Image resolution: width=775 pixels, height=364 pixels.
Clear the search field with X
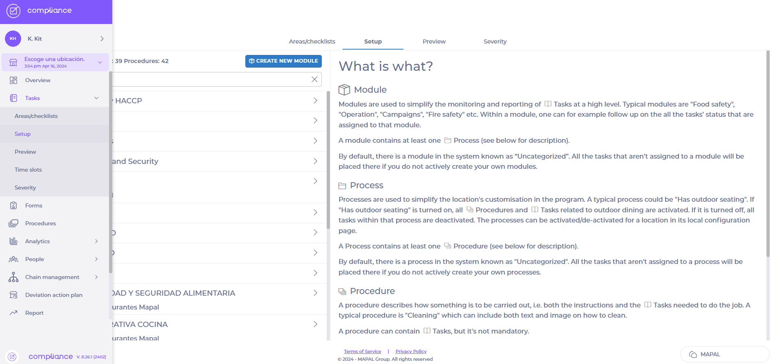coord(314,79)
